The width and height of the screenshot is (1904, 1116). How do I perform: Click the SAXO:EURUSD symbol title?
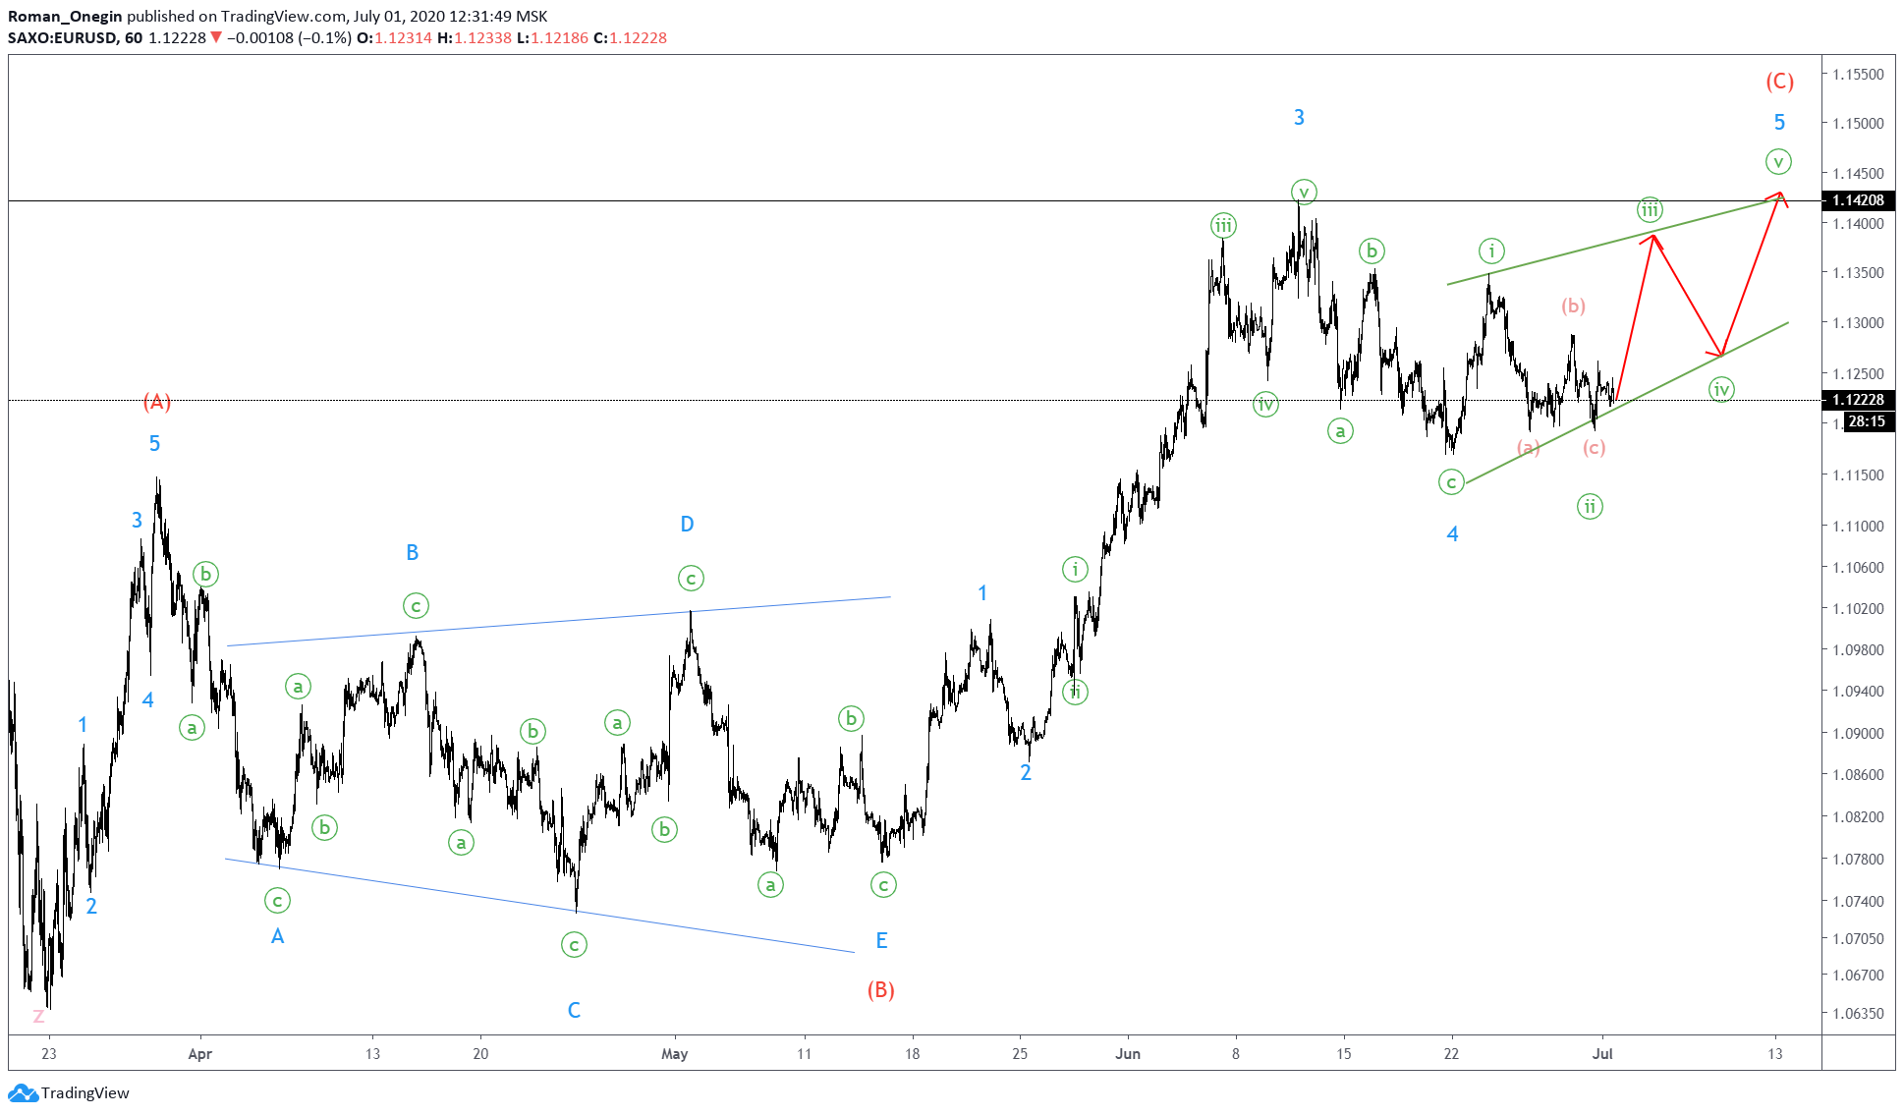point(63,37)
